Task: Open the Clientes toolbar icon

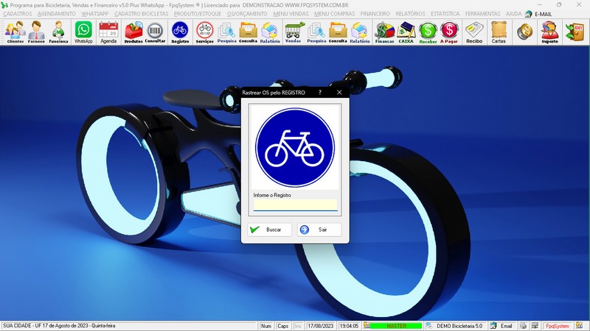Action: click(15, 32)
